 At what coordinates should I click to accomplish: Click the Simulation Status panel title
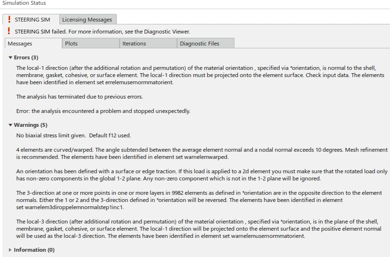24,3
